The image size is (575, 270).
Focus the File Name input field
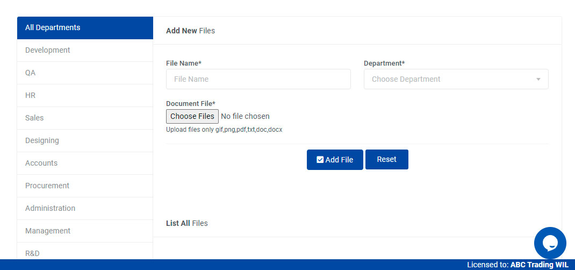pos(258,79)
